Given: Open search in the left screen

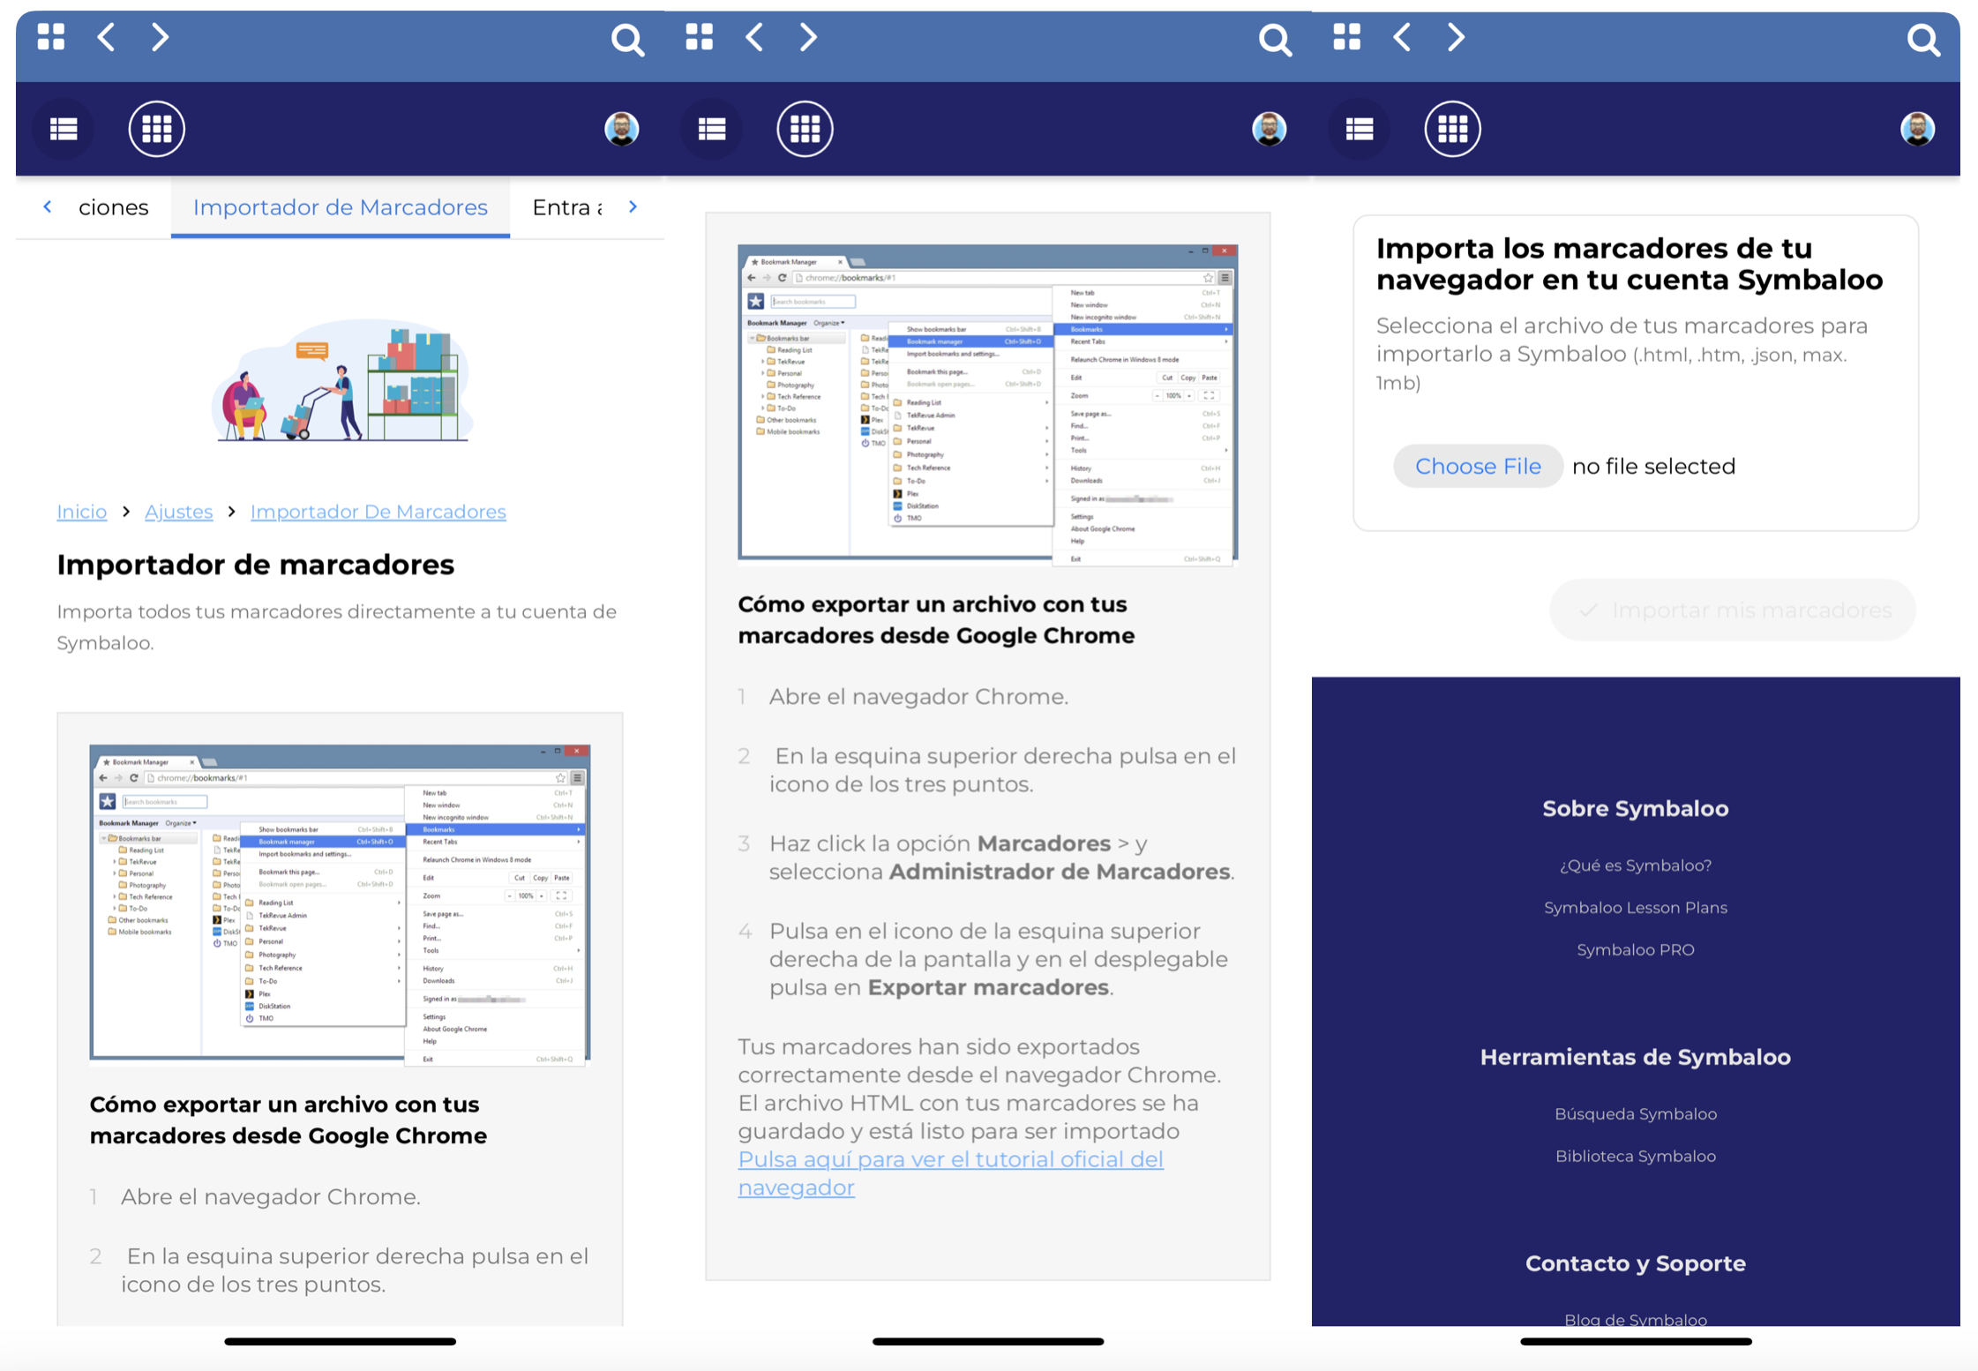Looking at the screenshot, I should (627, 40).
